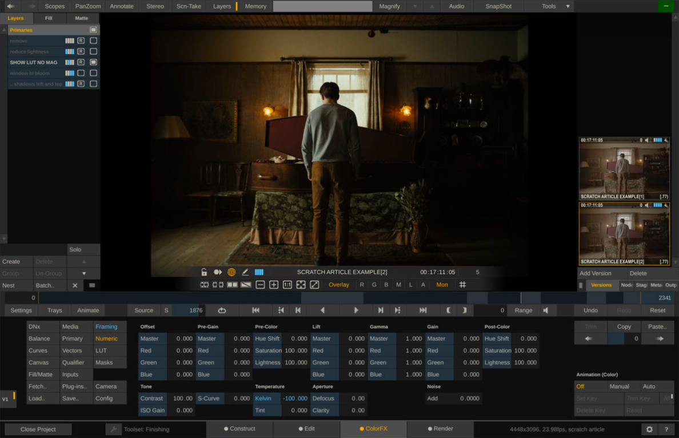This screenshot has height=438, width=679.
Task: Enable the R channel view
Action: tap(362, 285)
